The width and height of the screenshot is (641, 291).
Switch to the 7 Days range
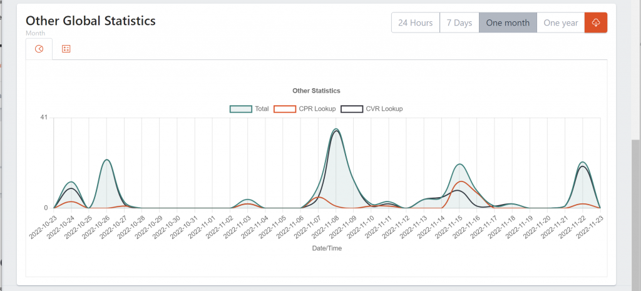pyautogui.click(x=459, y=23)
